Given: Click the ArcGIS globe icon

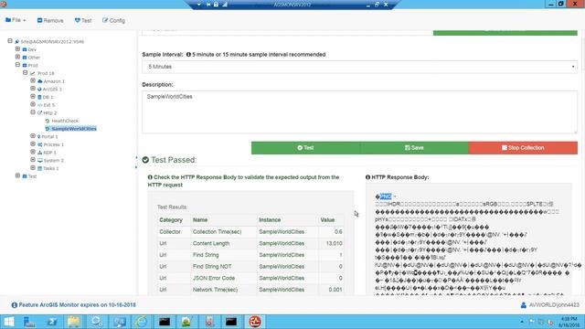Looking at the screenshot, I should click(x=39, y=90).
